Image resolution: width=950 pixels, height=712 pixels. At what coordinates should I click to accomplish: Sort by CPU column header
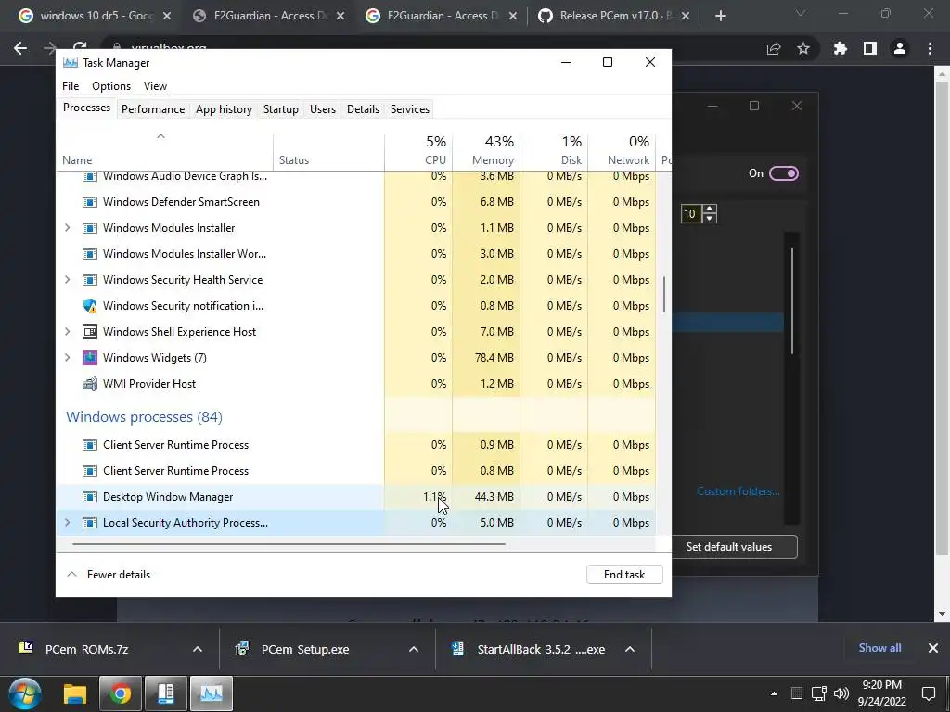(x=418, y=150)
